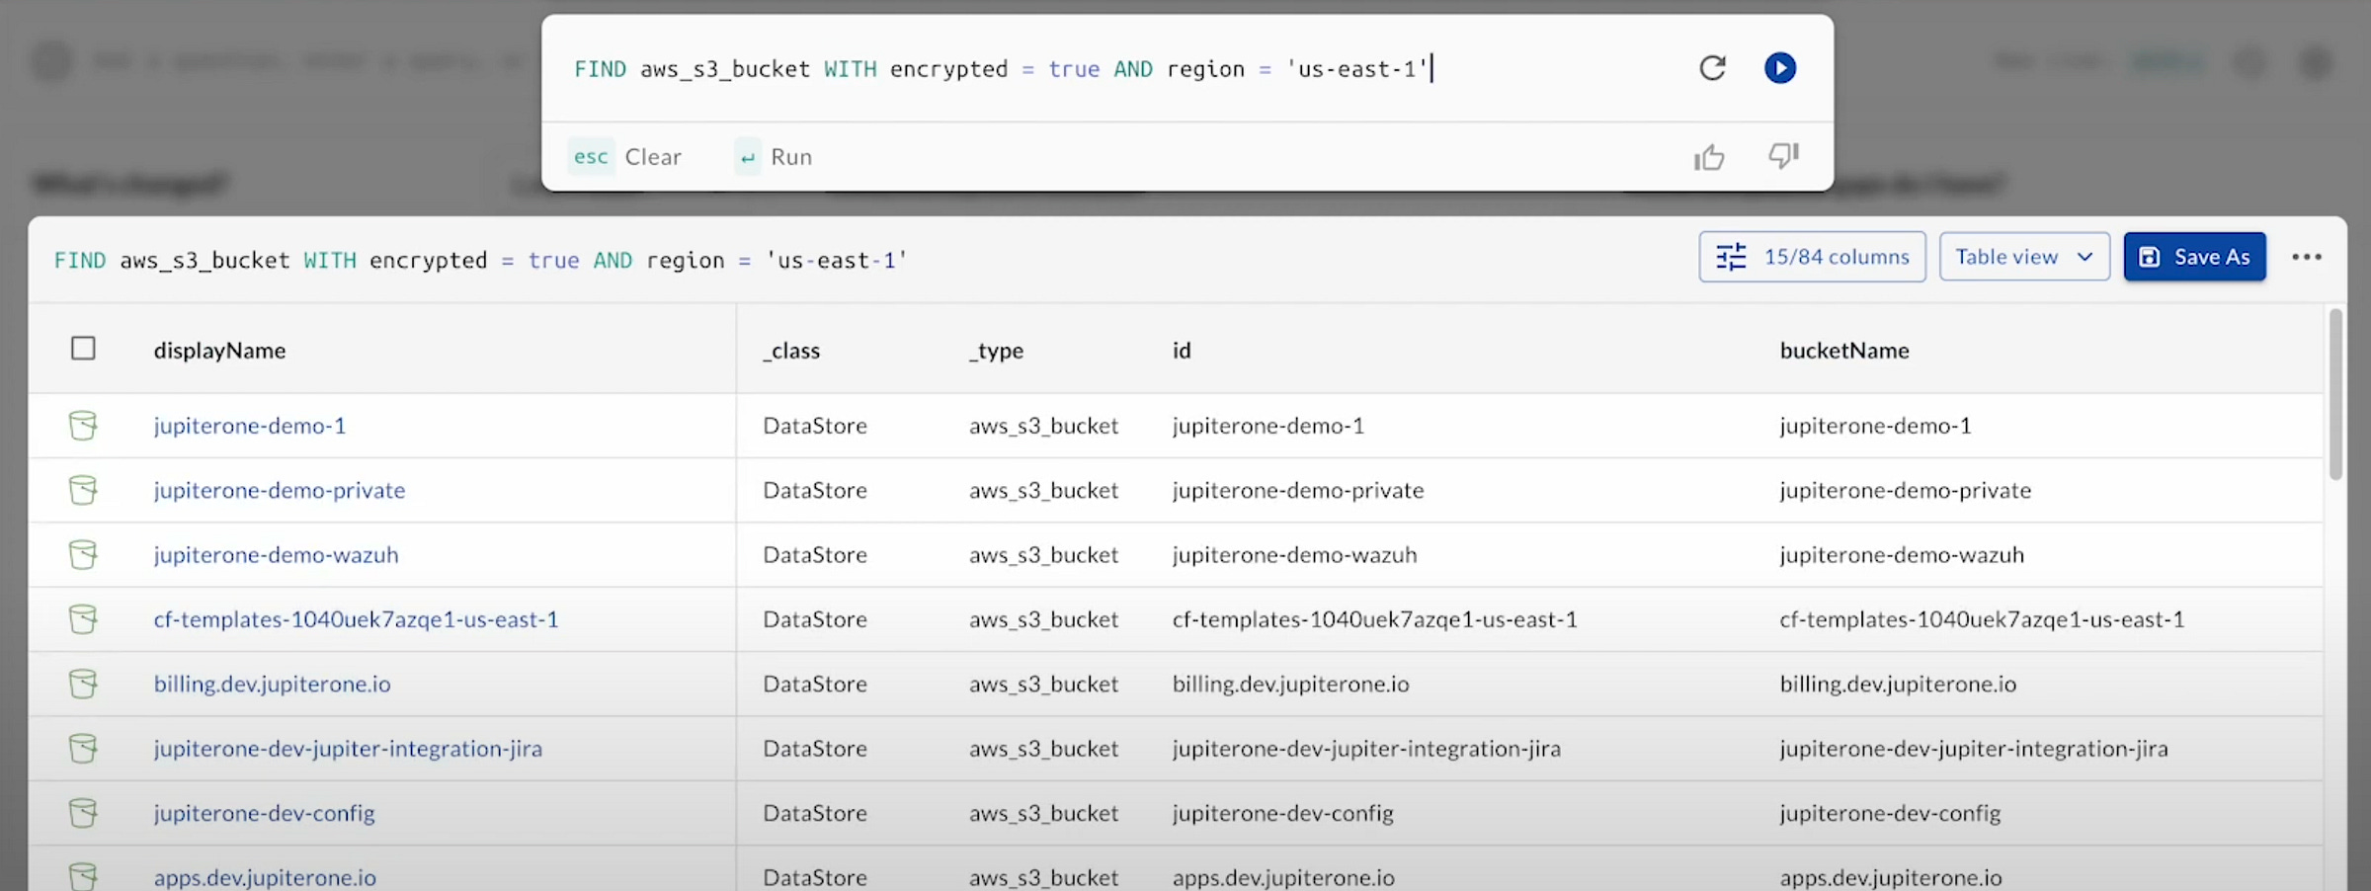Click bucketName cell jupiterone-dev-config
The height and width of the screenshot is (891, 2371).
point(1890,813)
